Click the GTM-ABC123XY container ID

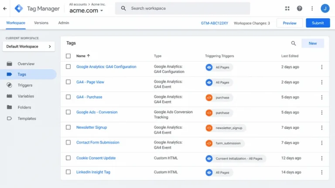coord(215,23)
